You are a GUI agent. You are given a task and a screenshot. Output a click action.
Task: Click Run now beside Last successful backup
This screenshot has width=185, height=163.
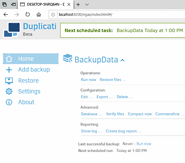[144, 144]
